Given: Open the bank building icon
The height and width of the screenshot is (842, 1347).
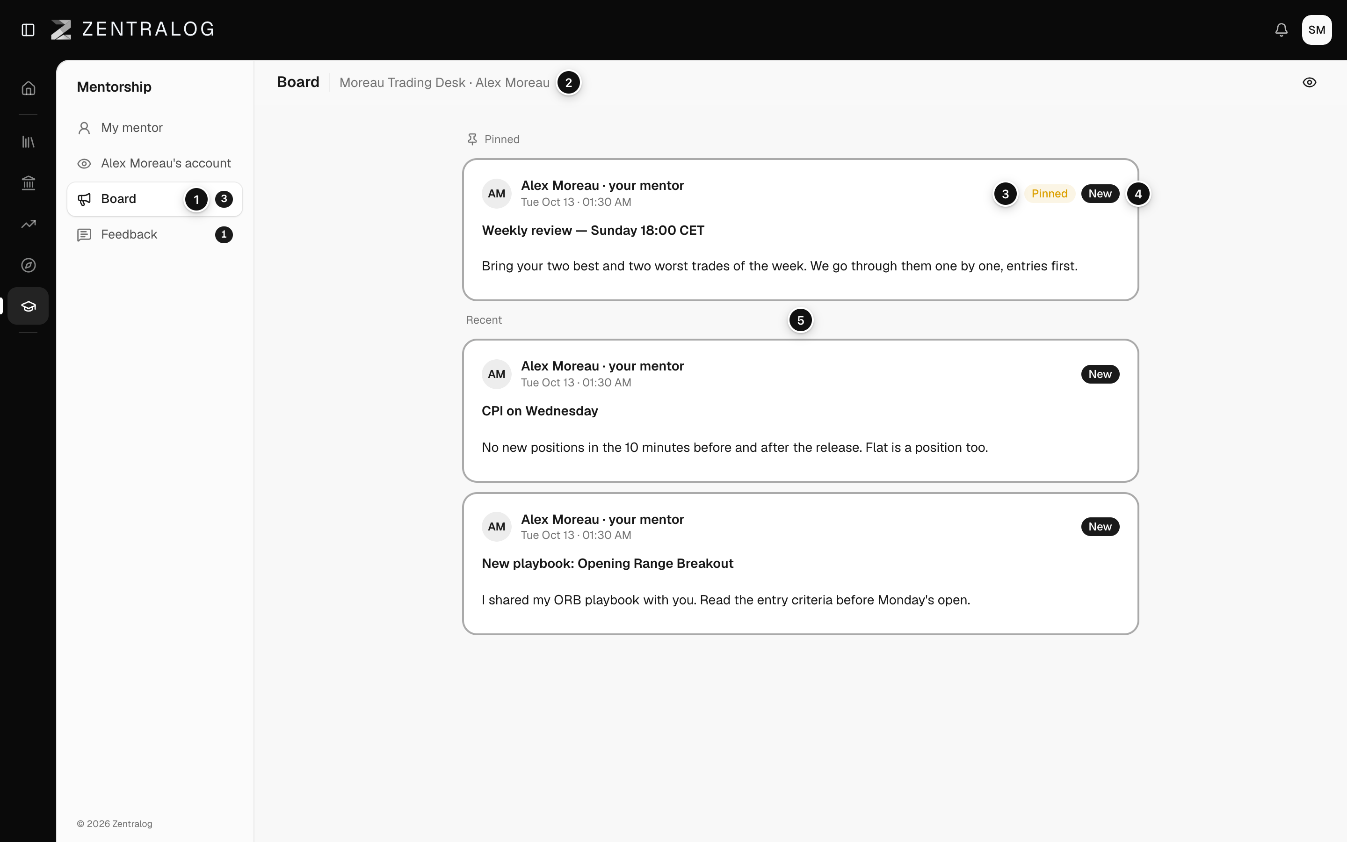Looking at the screenshot, I should coord(29,182).
